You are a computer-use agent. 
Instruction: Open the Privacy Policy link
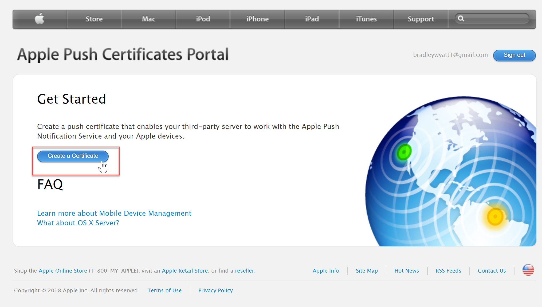pyautogui.click(x=215, y=290)
